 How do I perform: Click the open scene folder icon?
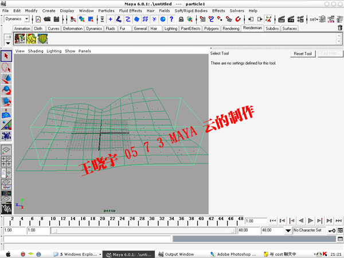[47, 19]
